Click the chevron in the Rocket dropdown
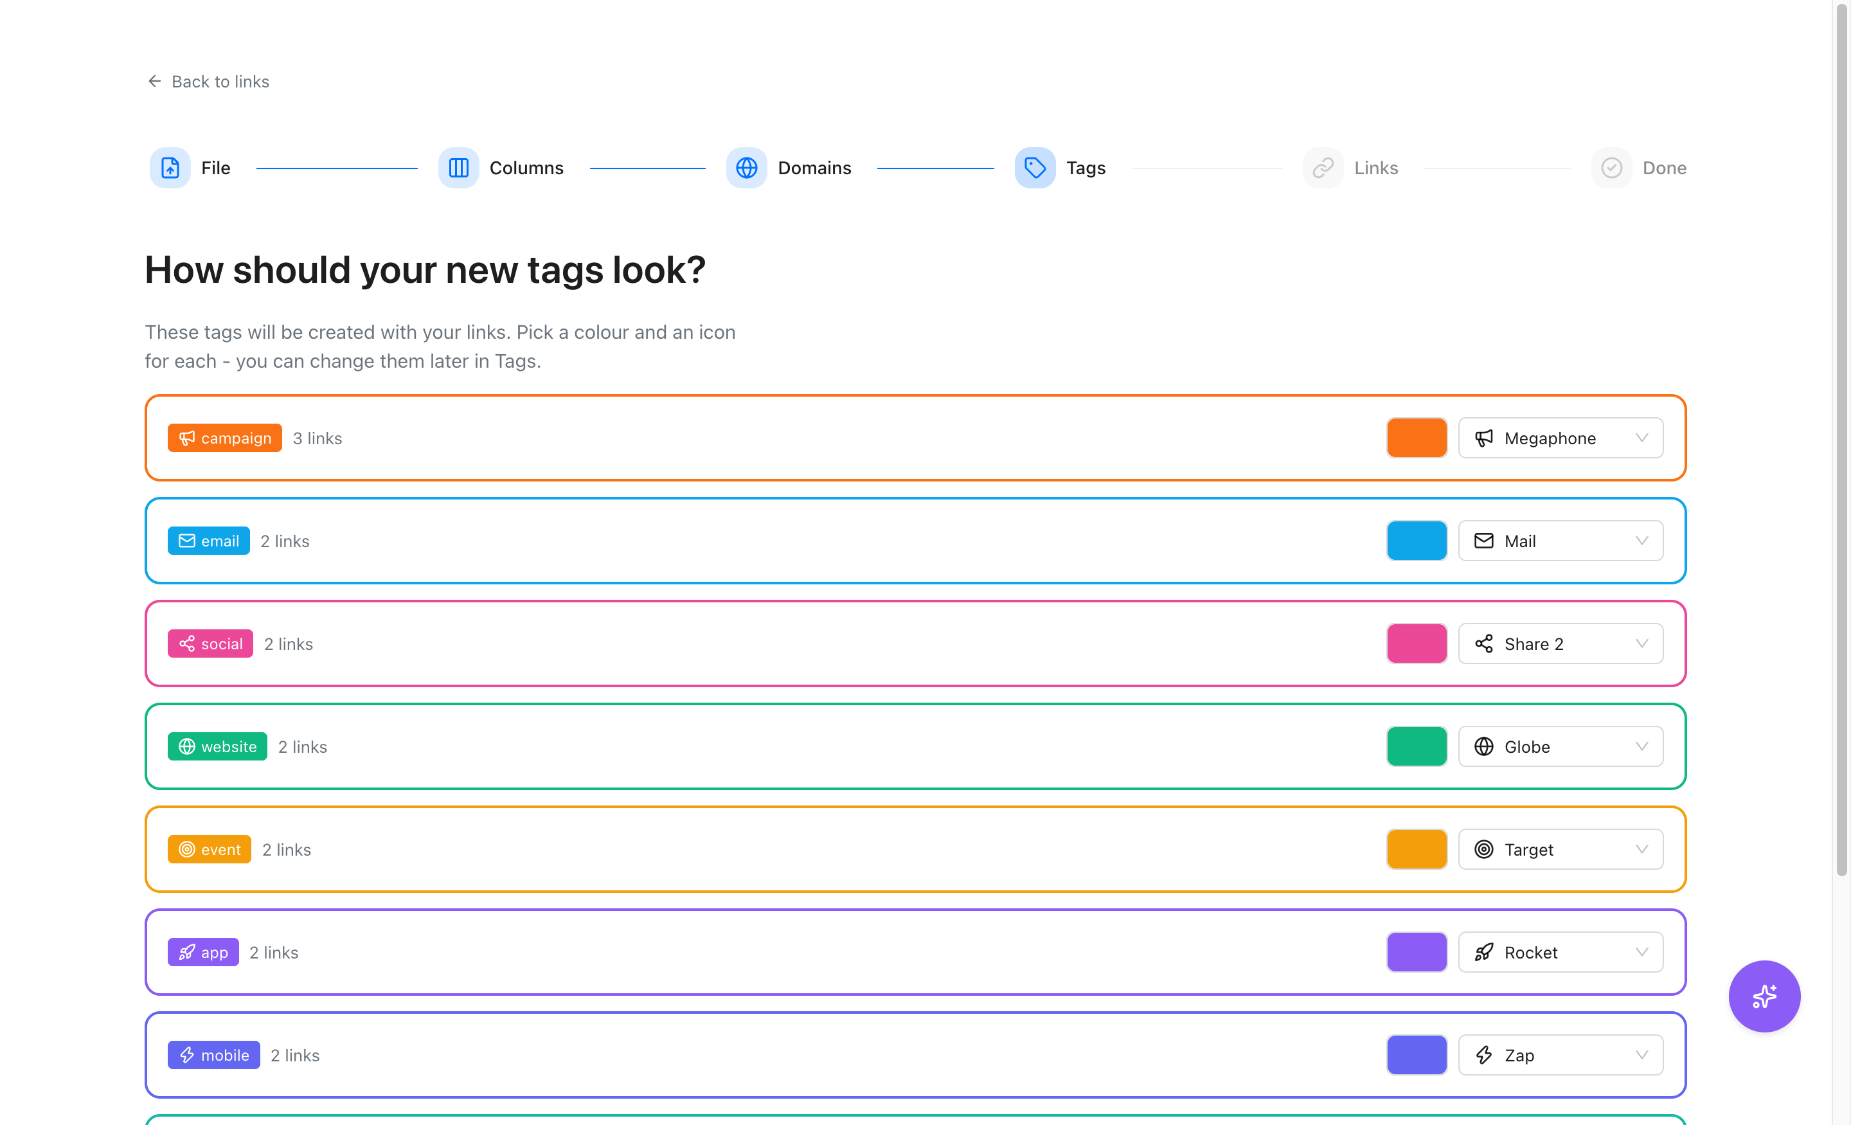Viewport: 1851px width, 1125px height. 1641,952
